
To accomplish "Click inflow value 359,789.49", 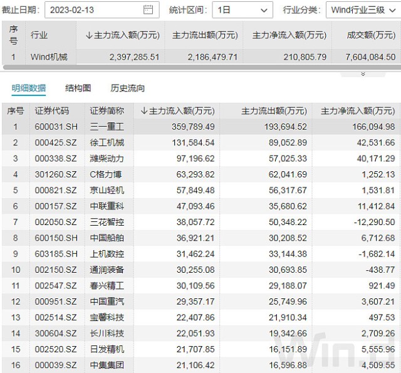I will [193, 127].
